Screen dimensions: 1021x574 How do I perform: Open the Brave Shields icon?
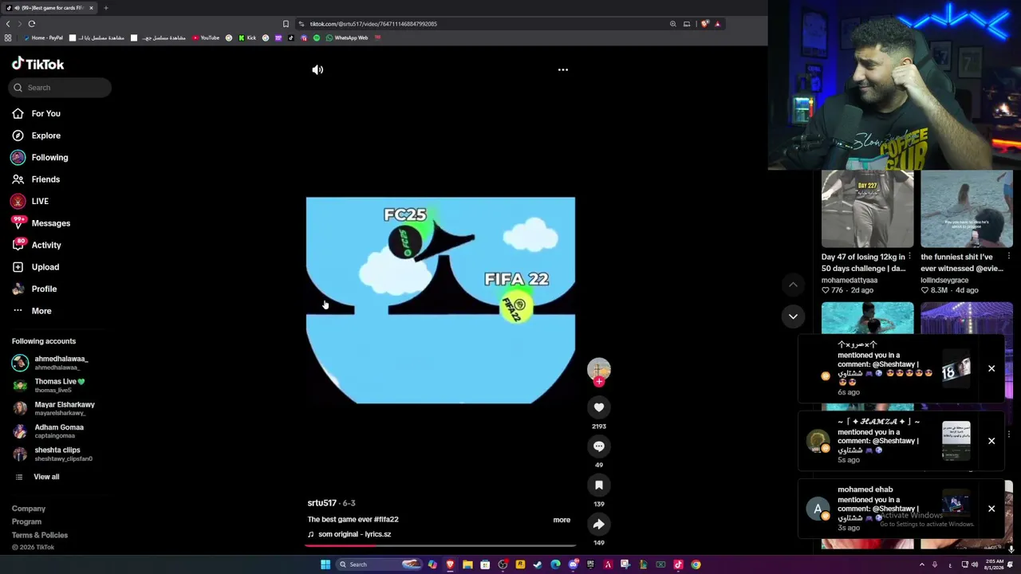704,24
